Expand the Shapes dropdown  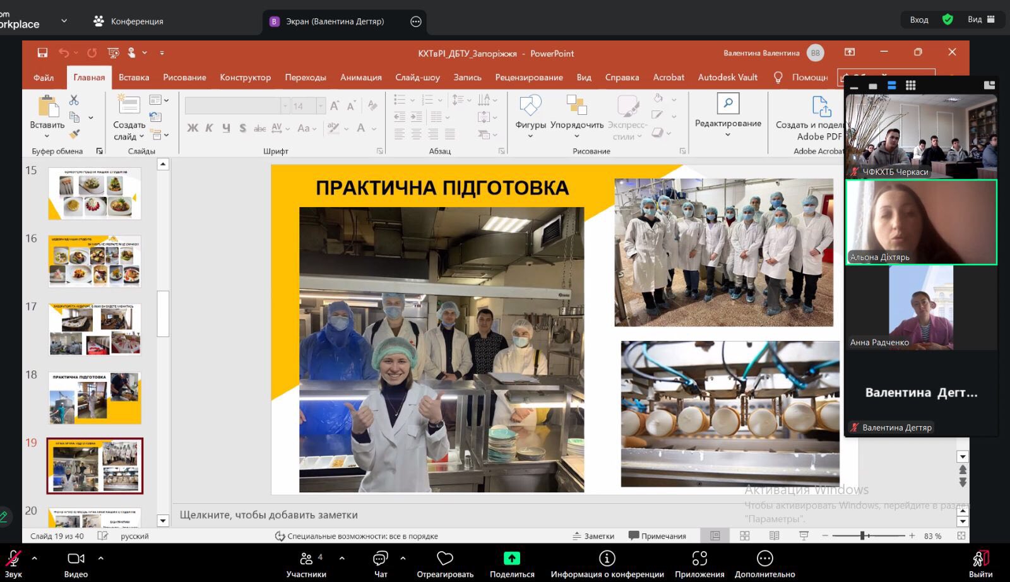tap(530, 136)
